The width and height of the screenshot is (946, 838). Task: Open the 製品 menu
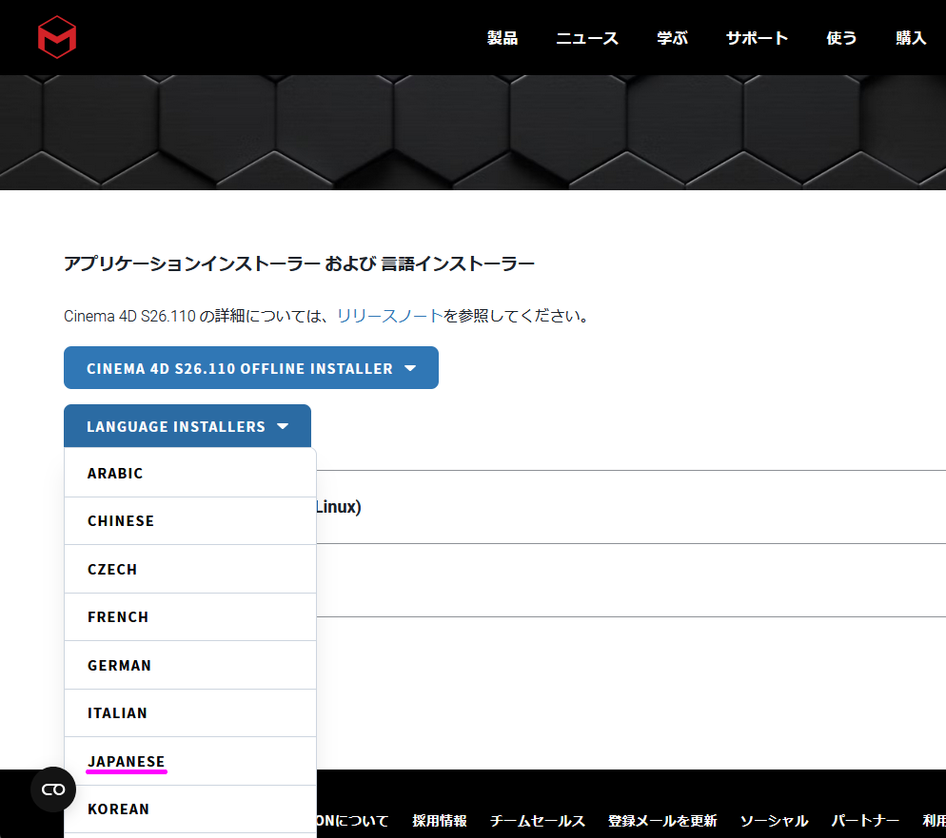pyautogui.click(x=503, y=38)
